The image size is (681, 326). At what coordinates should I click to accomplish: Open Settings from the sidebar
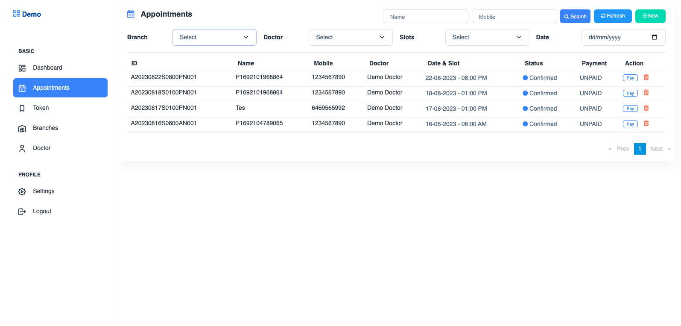pos(60,191)
